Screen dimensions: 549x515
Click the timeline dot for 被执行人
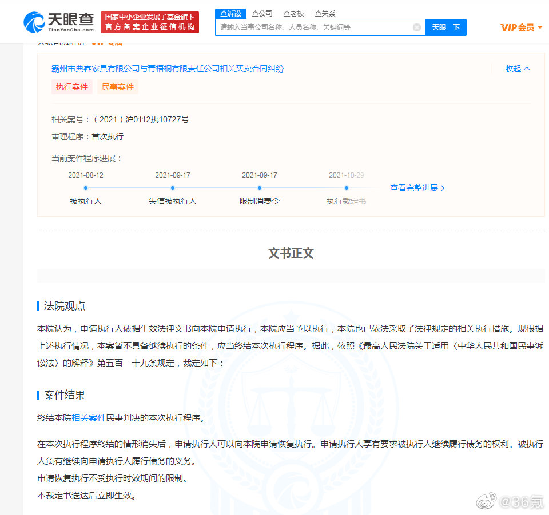pyautogui.click(x=86, y=187)
